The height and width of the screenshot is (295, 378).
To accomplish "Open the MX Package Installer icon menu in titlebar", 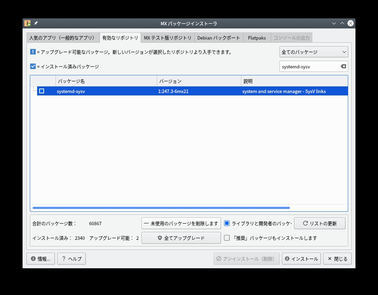I will (27, 23).
